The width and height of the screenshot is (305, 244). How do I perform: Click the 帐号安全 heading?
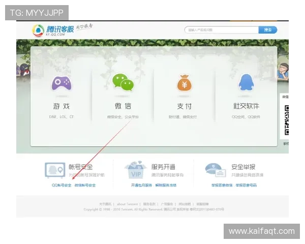pos(80,167)
